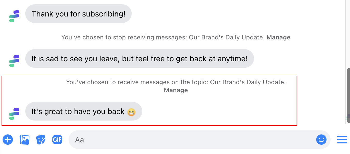Open the emoji picker smiley
This screenshot has width=350, height=154.
coord(321,140)
